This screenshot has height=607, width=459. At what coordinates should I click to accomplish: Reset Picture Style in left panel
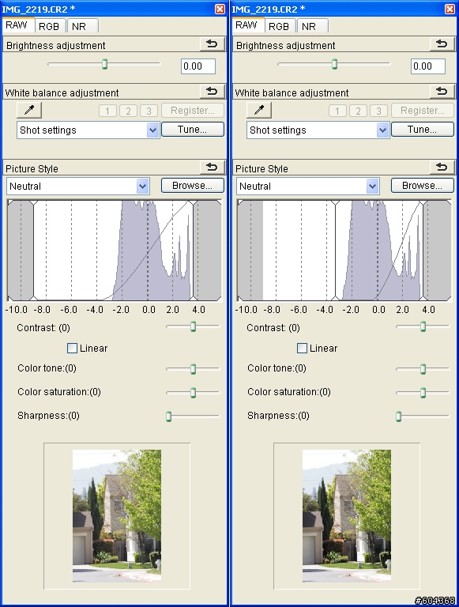(212, 168)
